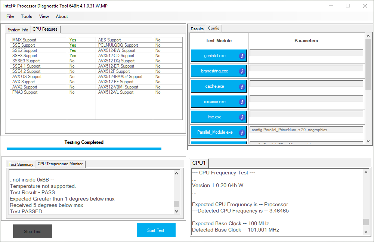Click 'Received 5 degrees below max' line
The width and height of the screenshot is (374, 242).
click(46, 205)
